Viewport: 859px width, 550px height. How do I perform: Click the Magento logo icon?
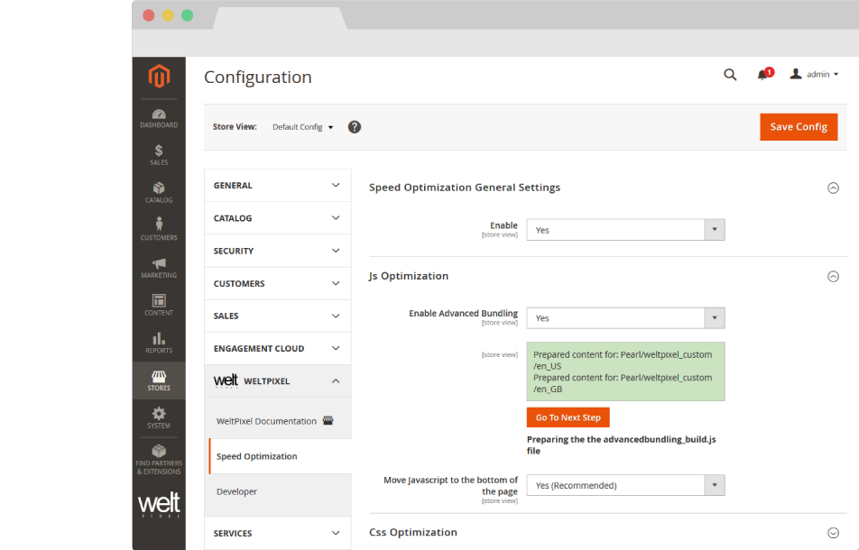[x=159, y=78]
